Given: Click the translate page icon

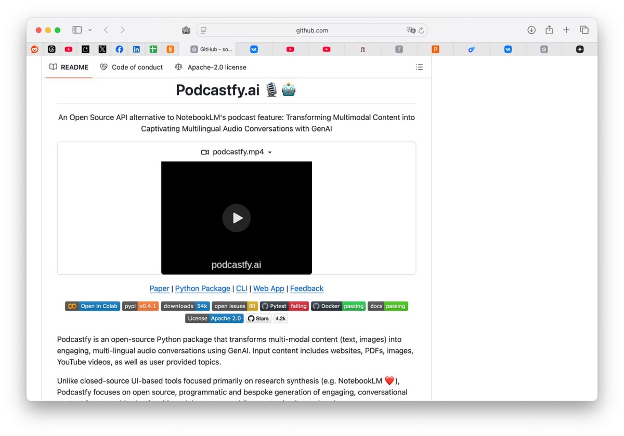Looking at the screenshot, I should click(411, 30).
